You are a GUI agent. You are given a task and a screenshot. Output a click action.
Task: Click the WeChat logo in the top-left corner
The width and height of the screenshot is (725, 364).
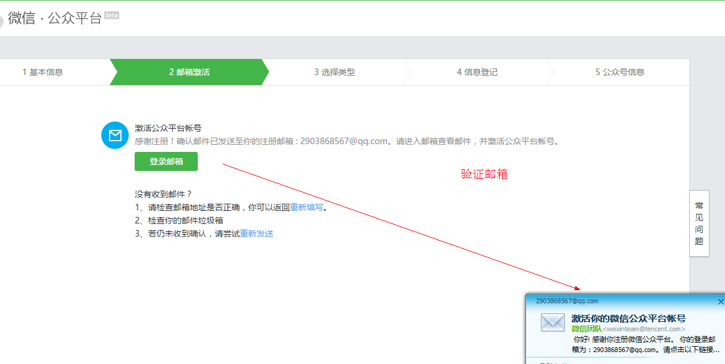(2, 19)
